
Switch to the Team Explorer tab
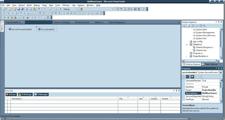point(211,64)
